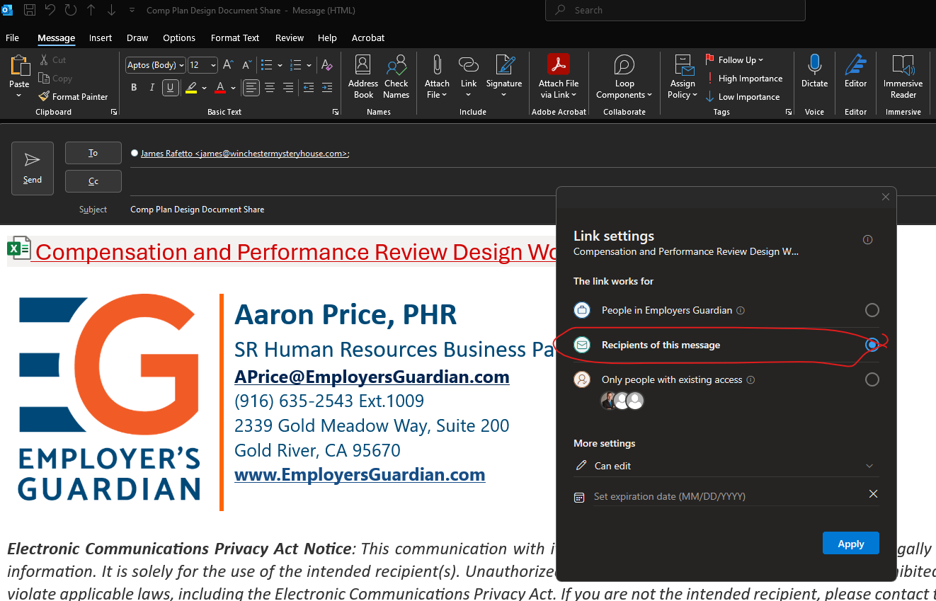
Task: Toggle underline formatting
Action: [x=170, y=88]
